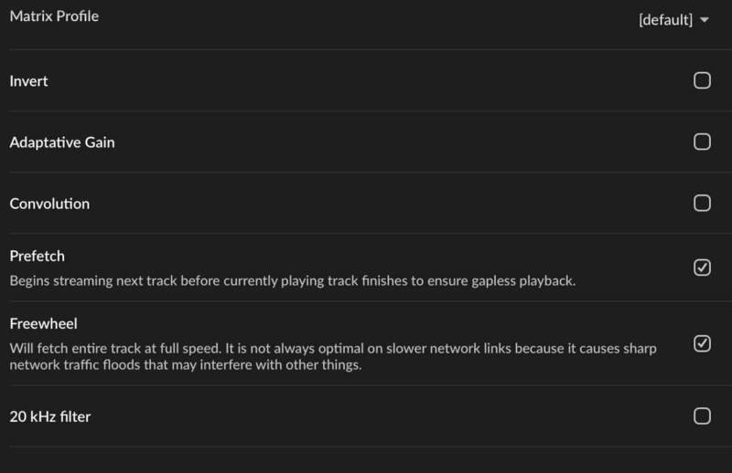732x473 pixels.
Task: Turn on the 20 kHz filter checkbox
Action: [702, 416]
